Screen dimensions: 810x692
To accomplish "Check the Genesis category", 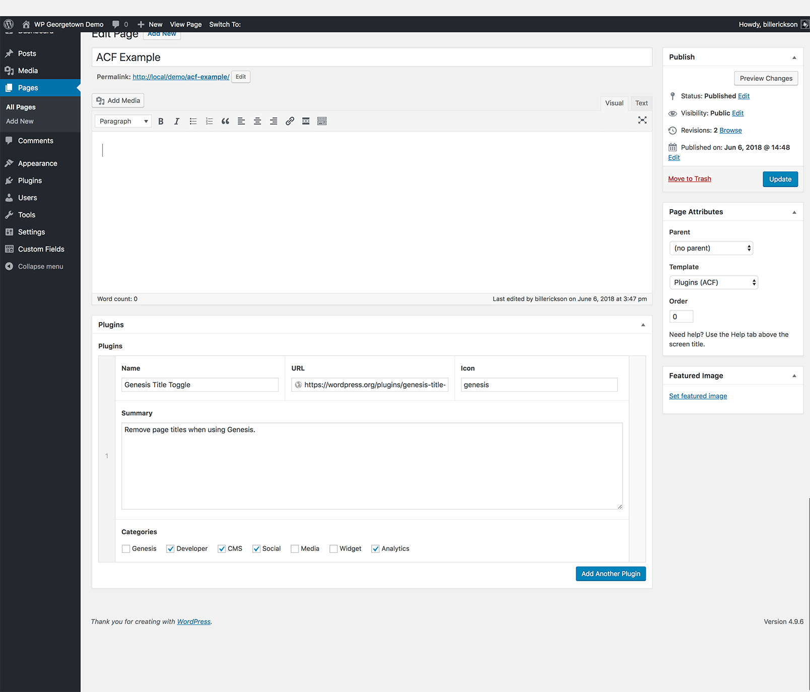I will [126, 549].
